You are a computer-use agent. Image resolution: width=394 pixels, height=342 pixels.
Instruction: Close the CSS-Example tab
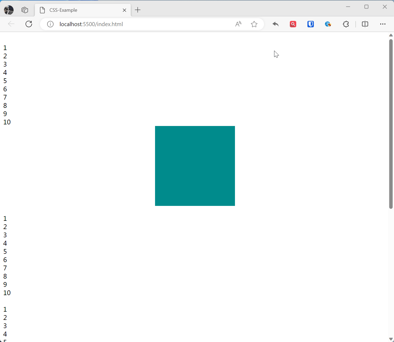click(x=124, y=10)
